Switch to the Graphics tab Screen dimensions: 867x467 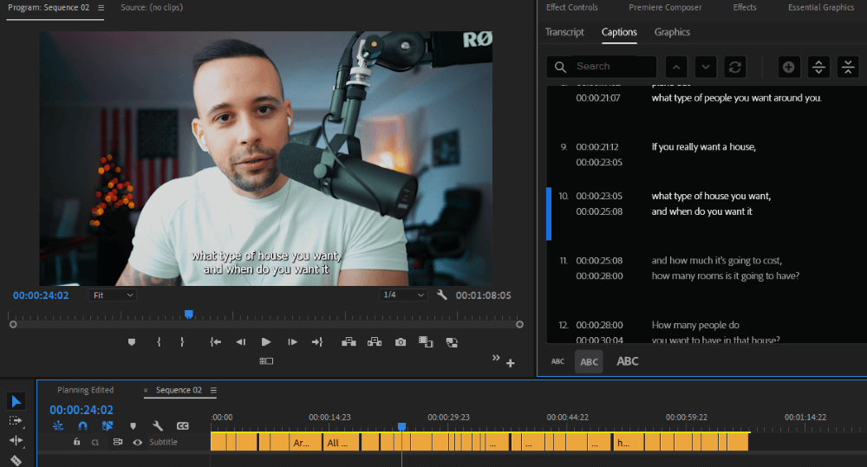(x=672, y=32)
